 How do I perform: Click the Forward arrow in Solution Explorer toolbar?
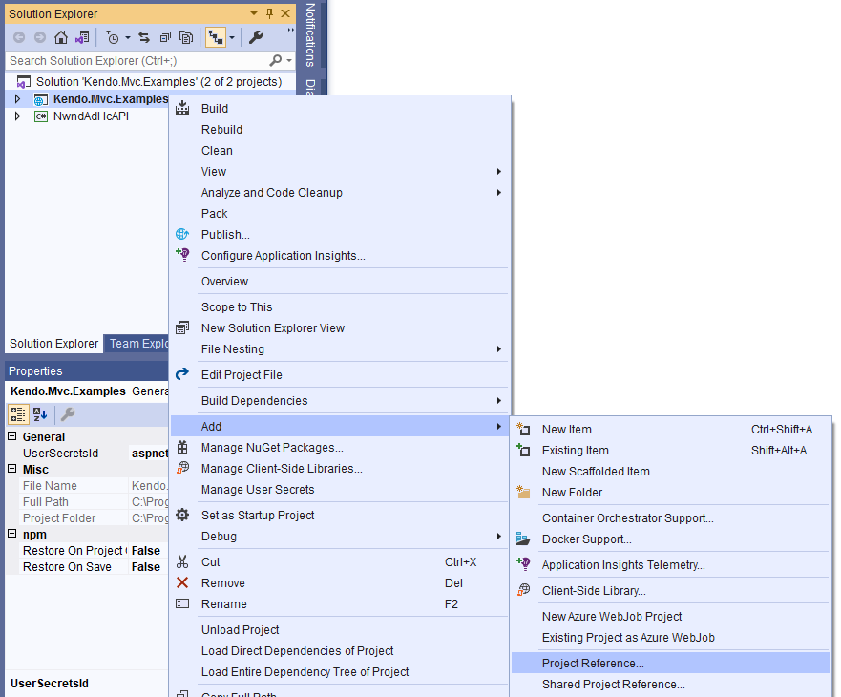(40, 37)
